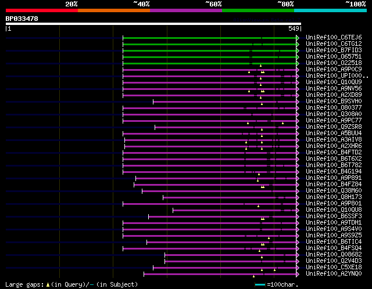Click the 549 query end position label
This screenshot has height=289, width=372.
pyautogui.click(x=294, y=28)
